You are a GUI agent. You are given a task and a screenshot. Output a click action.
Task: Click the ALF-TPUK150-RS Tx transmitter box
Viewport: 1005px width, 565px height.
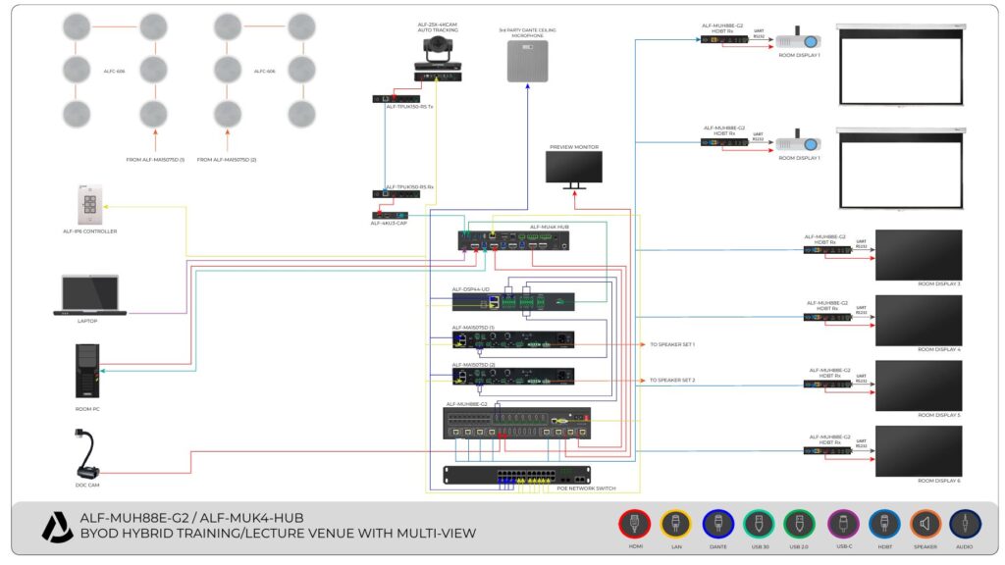397,99
